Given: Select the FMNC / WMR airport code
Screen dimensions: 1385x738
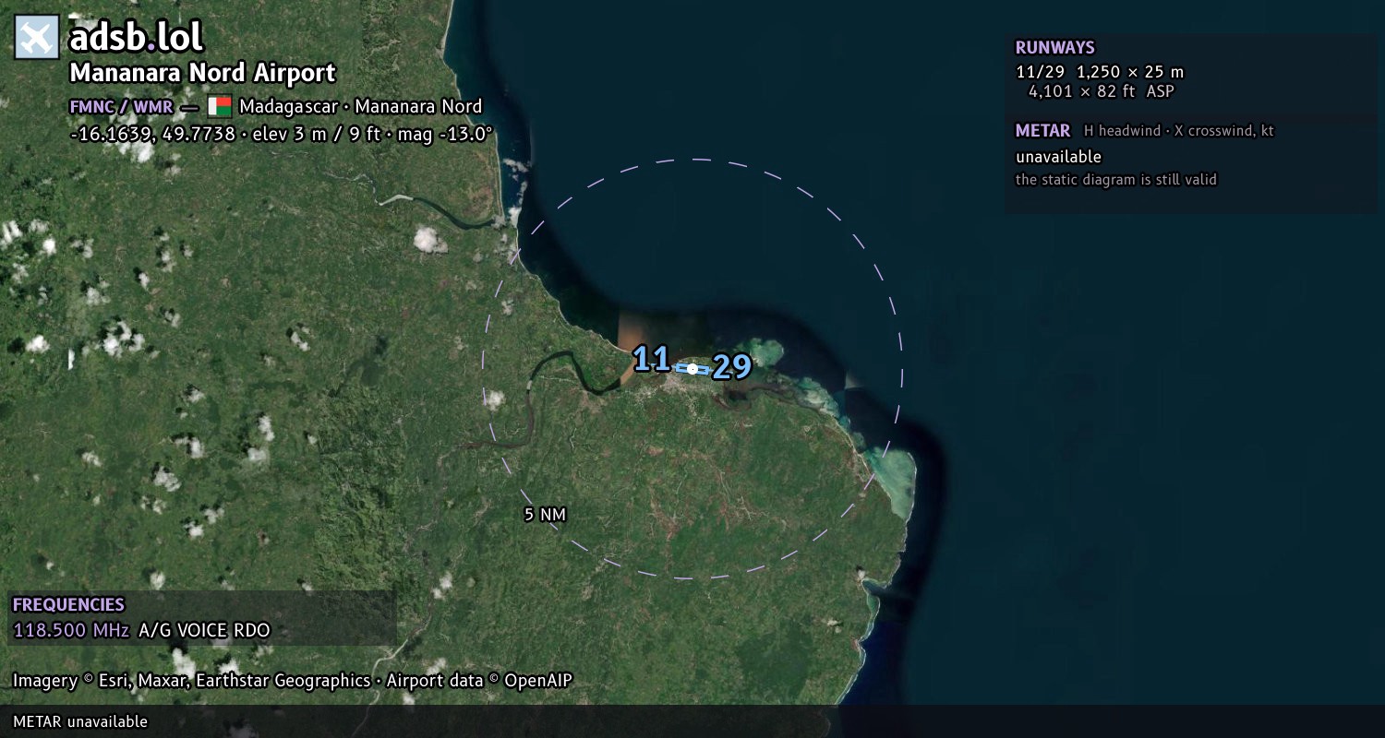Looking at the screenshot, I should click(121, 106).
